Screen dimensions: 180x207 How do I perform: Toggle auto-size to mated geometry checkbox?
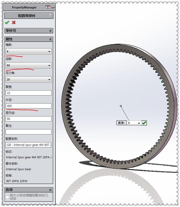[7, 197]
